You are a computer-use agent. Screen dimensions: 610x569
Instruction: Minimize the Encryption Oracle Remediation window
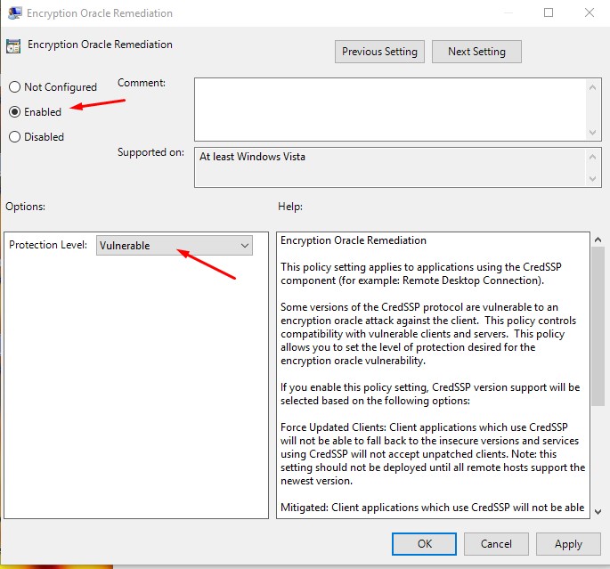507,13
